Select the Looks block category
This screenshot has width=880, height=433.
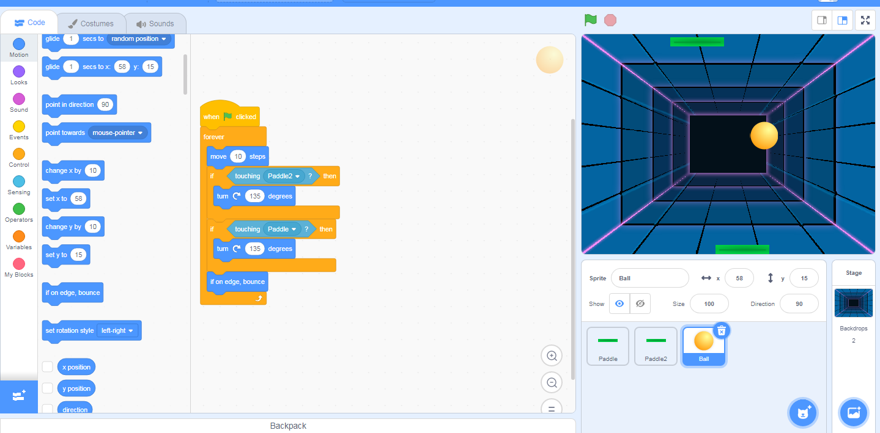(19, 75)
